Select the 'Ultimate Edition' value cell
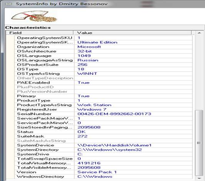The image size is (205, 181). point(97,42)
